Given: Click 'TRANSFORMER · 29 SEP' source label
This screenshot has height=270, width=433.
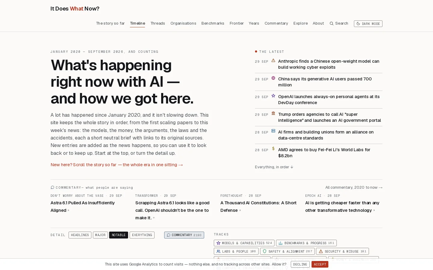Looking at the screenshot, I should point(156,196).
